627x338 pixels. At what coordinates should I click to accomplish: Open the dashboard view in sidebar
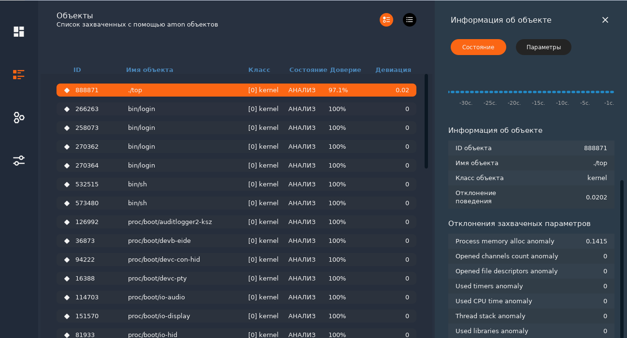(19, 32)
